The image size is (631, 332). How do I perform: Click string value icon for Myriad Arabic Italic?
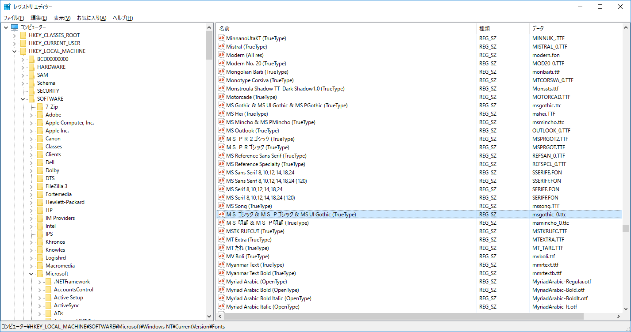[222, 306]
